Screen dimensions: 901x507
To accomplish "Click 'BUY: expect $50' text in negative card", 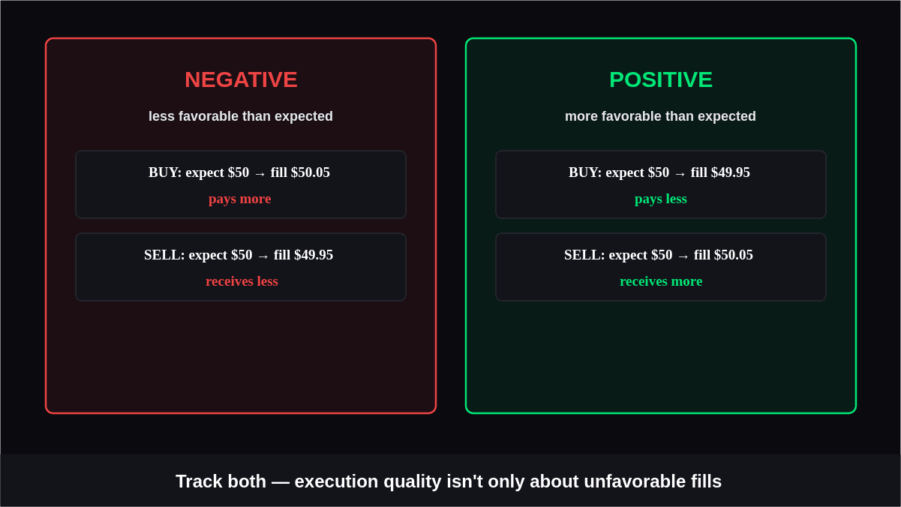I will pyautogui.click(x=199, y=172).
